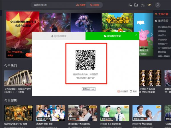Click the 热搜榜 chart icon
171x128 pixels.
coord(81,5)
